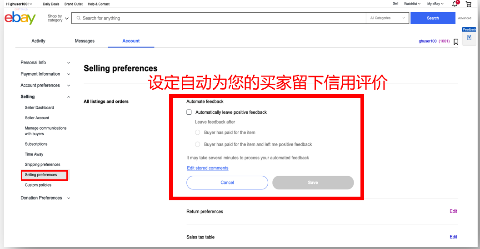Screen dimensions: 480x249
Task: Open Custom policies in sidebar
Action: click(38, 185)
